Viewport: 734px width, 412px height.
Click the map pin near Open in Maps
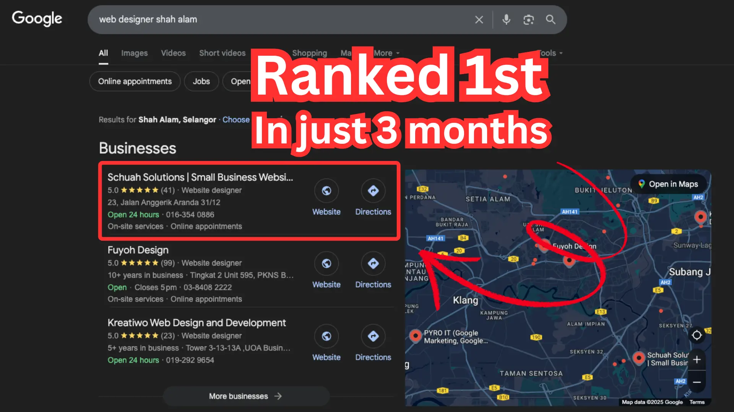click(700, 217)
